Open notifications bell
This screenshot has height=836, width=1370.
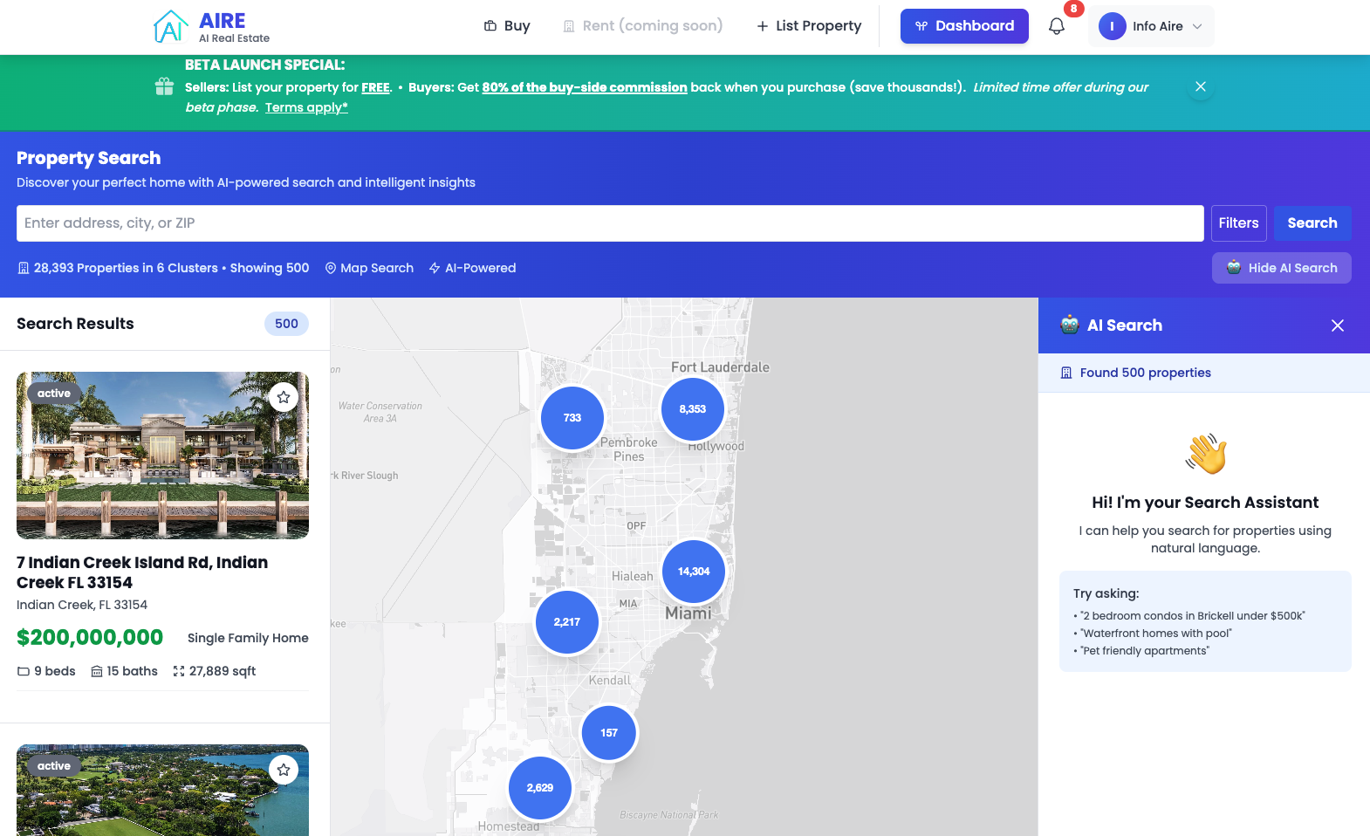click(x=1057, y=26)
